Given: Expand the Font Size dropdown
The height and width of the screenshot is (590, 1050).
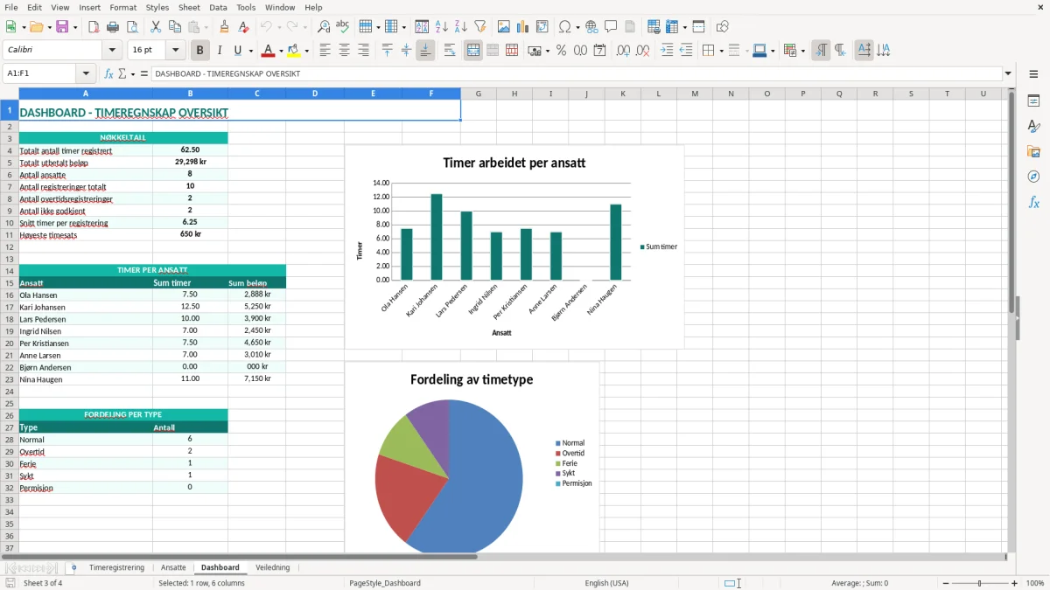Looking at the screenshot, I should pyautogui.click(x=176, y=51).
